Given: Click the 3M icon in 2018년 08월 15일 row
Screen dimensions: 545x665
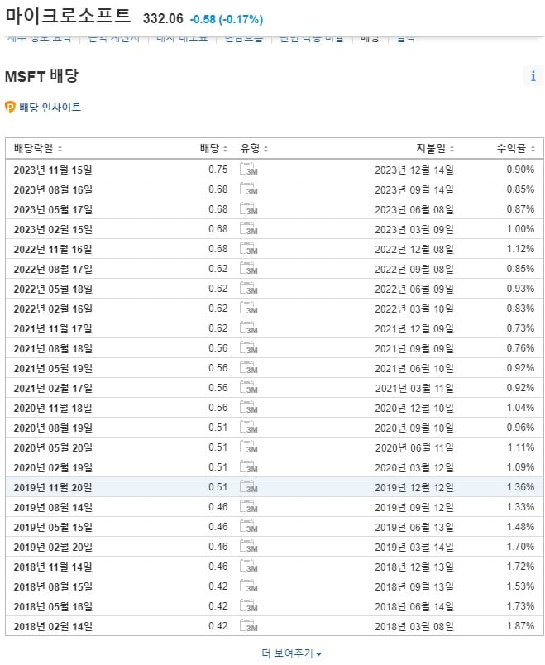Looking at the screenshot, I should pos(249,586).
